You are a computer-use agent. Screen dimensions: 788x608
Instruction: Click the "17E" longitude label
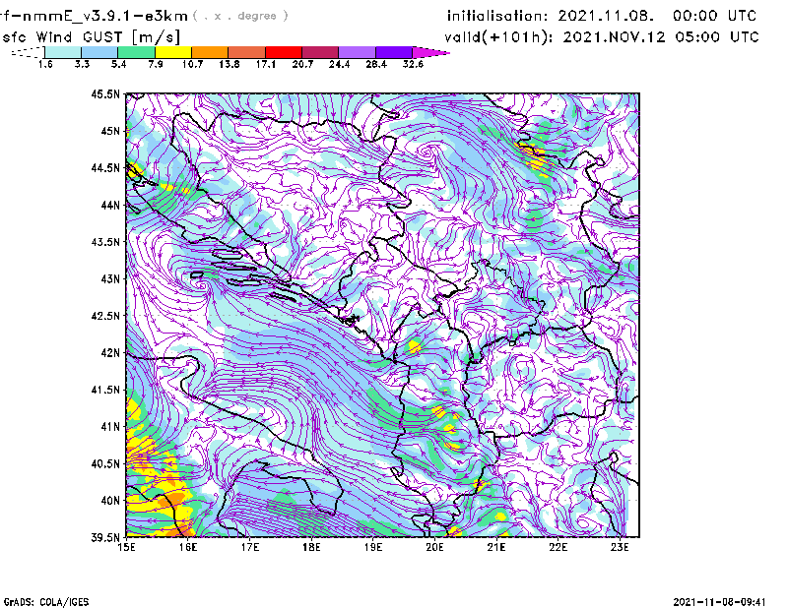point(249,547)
